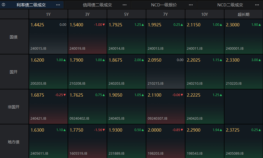Click the 3Y column header
The image size is (263, 158).
87,14
